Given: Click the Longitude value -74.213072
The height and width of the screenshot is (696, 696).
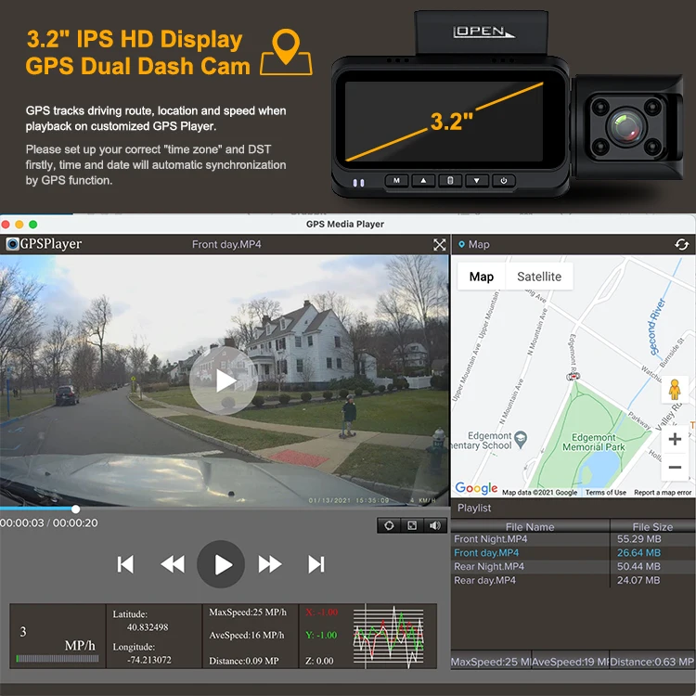Looking at the screenshot, I should (149, 660).
